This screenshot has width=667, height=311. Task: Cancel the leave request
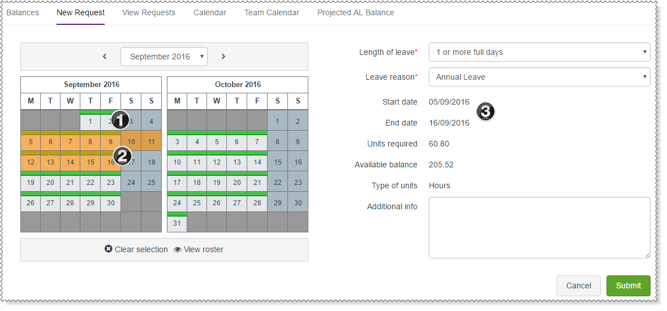click(578, 286)
